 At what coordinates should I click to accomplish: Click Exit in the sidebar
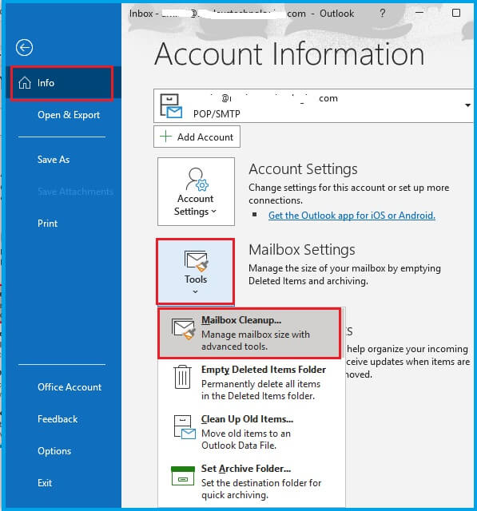tap(45, 482)
